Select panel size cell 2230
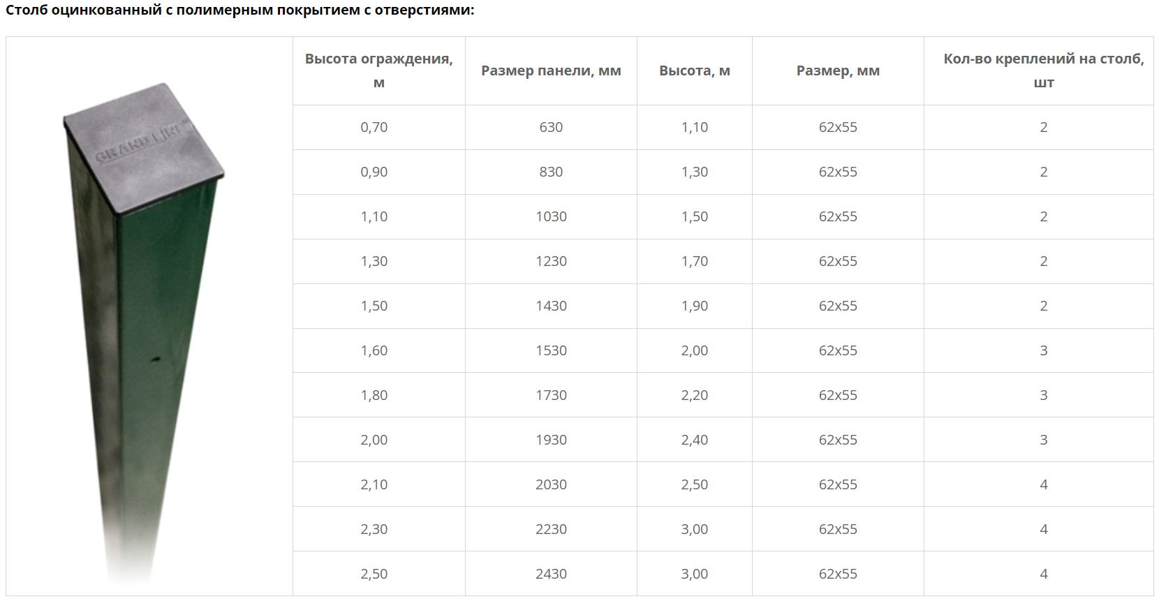This screenshot has height=601, width=1159. (551, 529)
